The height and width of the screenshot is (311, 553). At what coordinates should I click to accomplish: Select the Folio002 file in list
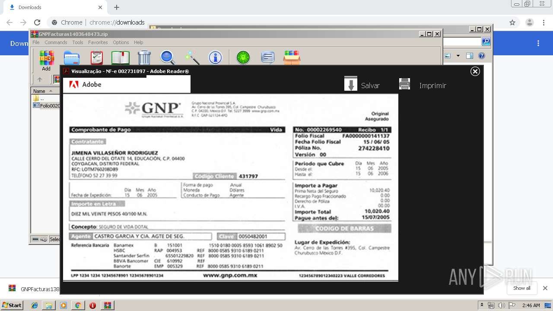click(46, 105)
